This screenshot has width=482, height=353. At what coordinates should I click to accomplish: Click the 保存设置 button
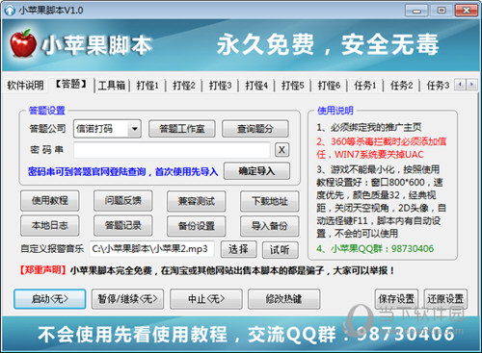396,299
